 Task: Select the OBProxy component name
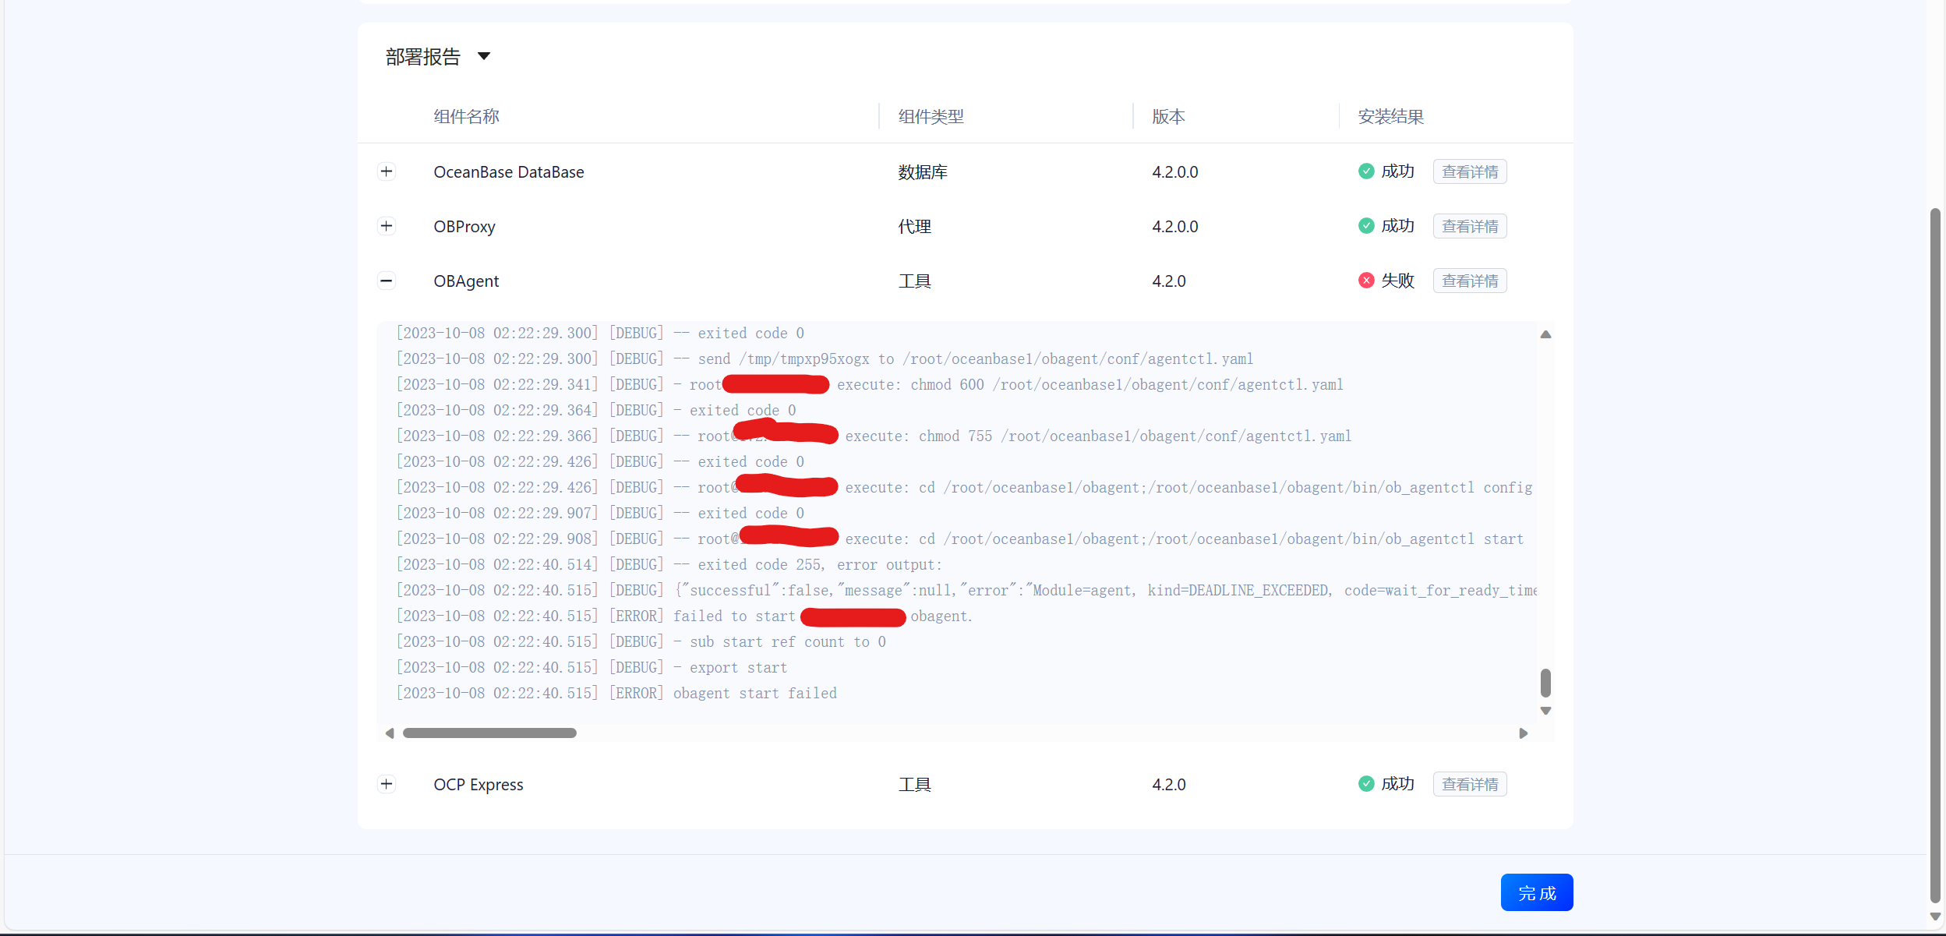464,227
